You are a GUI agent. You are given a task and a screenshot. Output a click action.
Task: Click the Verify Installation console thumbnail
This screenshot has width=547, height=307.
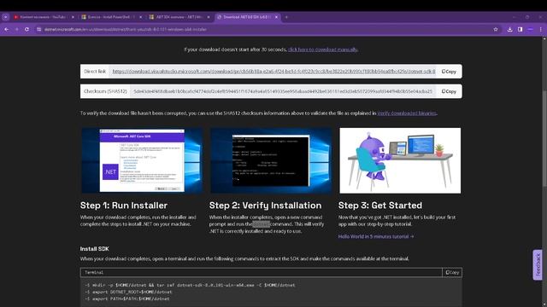tap(271, 160)
